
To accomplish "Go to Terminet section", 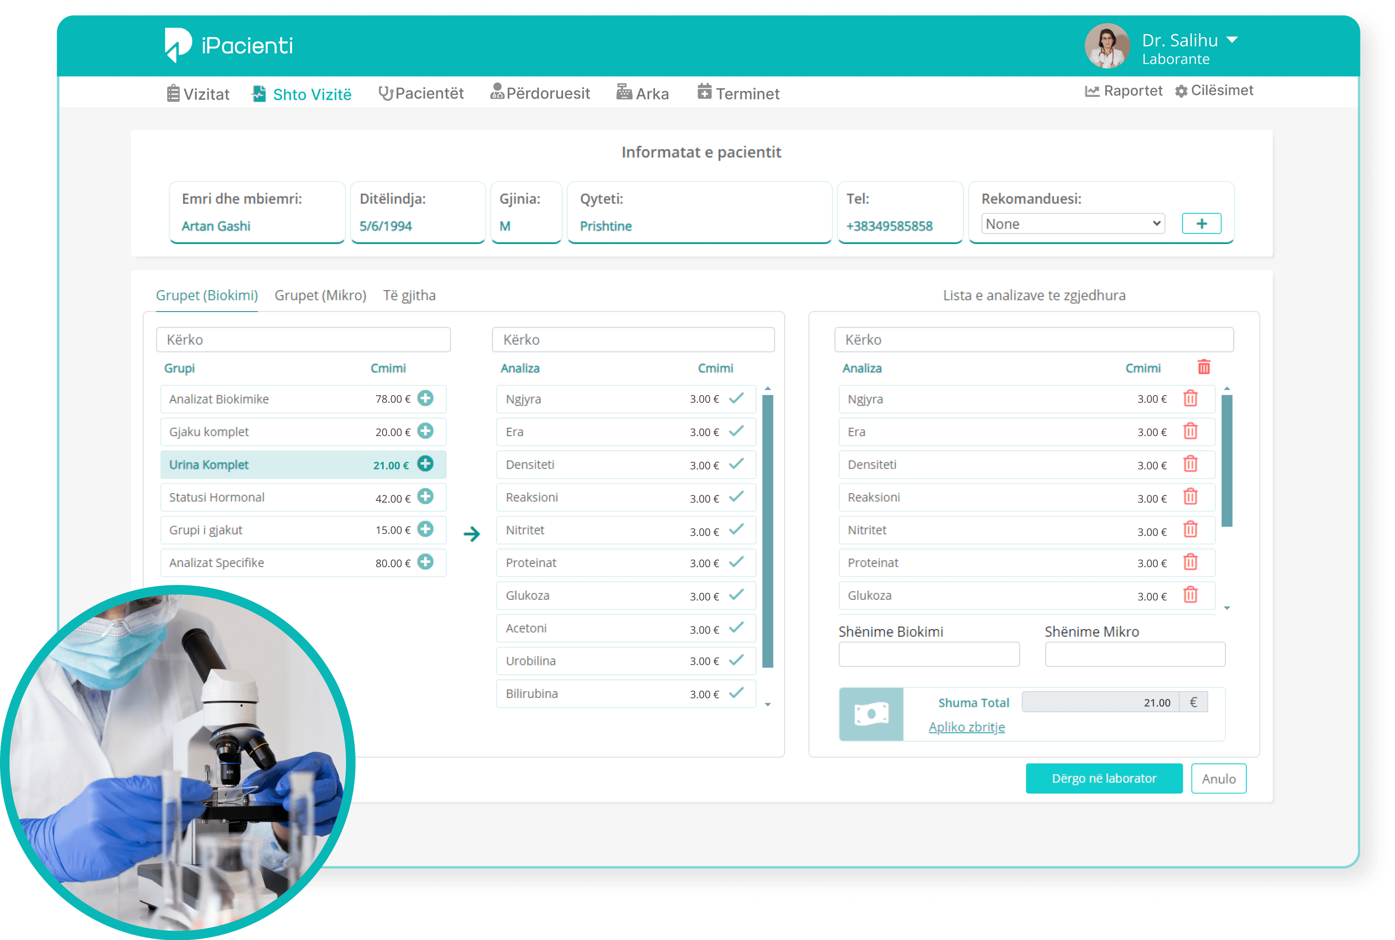I will (x=738, y=93).
